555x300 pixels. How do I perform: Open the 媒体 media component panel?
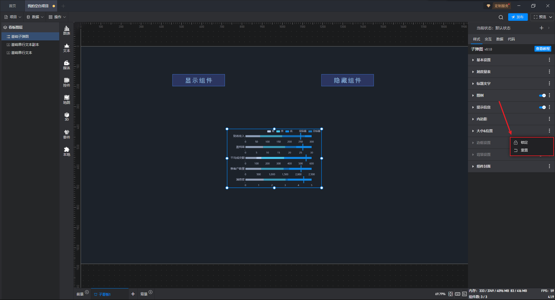(66, 65)
